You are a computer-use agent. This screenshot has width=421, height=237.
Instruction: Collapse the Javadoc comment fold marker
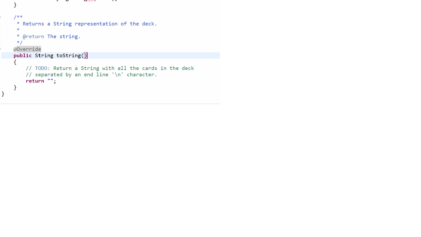click(x=0, y=17)
